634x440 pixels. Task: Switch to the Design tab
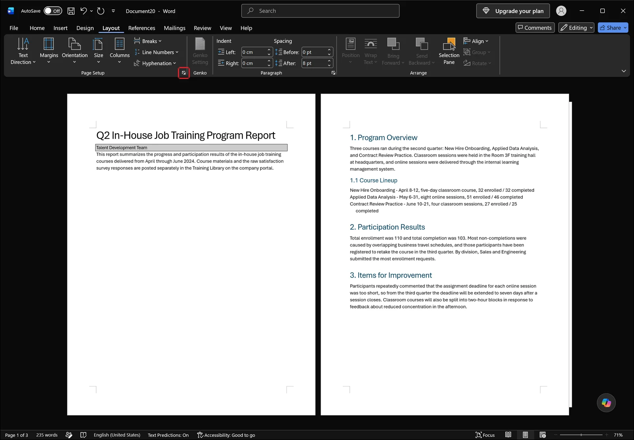[x=85, y=28]
